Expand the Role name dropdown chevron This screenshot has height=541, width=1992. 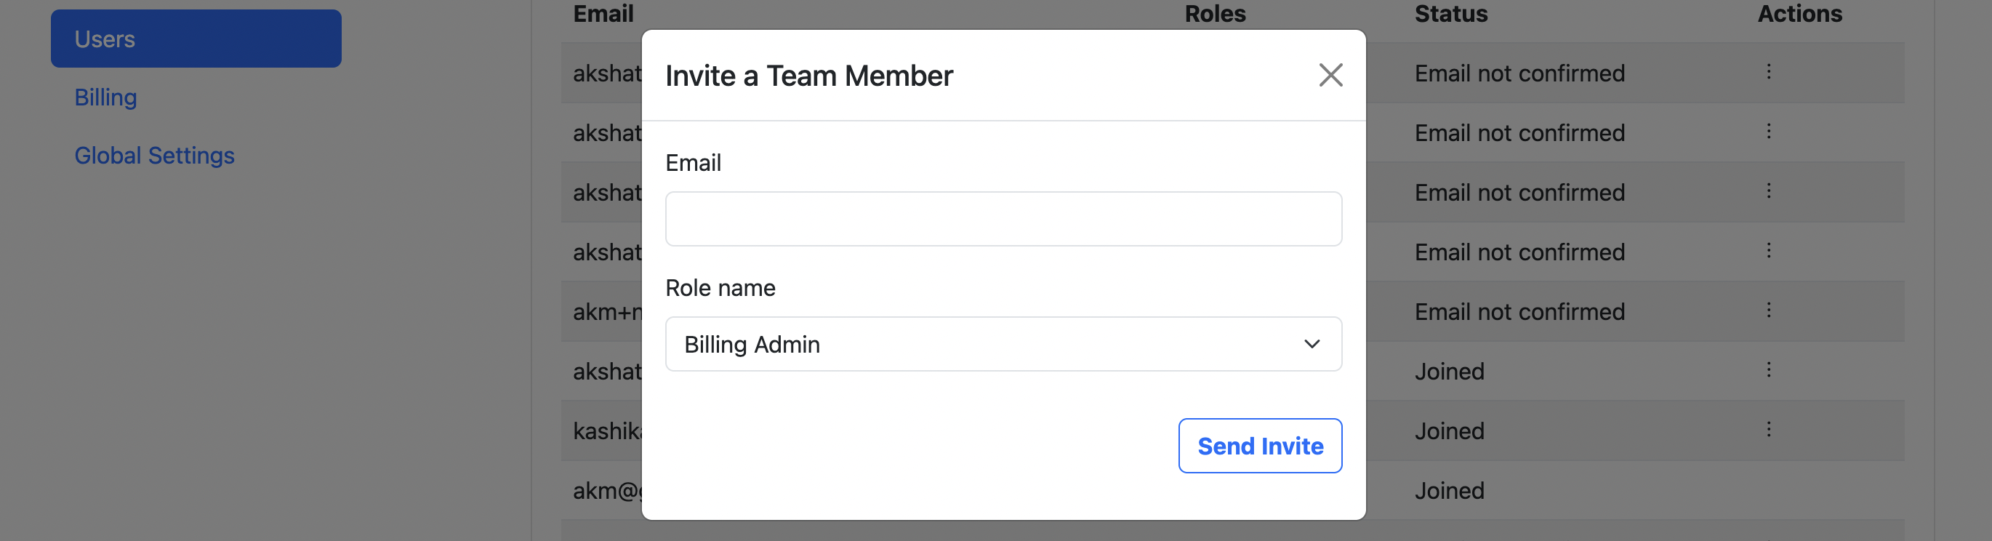pyautogui.click(x=1312, y=344)
